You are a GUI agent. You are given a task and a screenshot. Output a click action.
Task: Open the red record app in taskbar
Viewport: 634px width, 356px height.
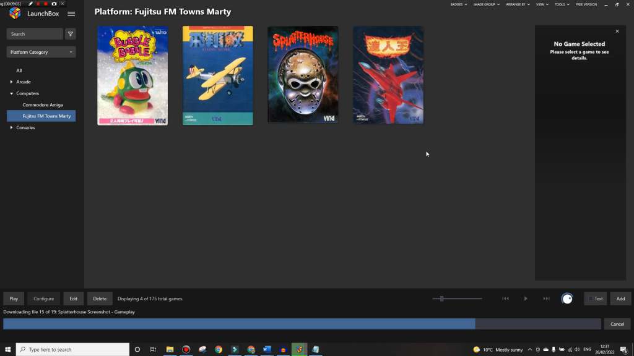[x=186, y=350]
